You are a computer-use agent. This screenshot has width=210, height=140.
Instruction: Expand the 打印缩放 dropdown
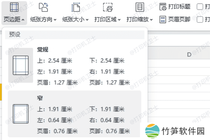151,20
